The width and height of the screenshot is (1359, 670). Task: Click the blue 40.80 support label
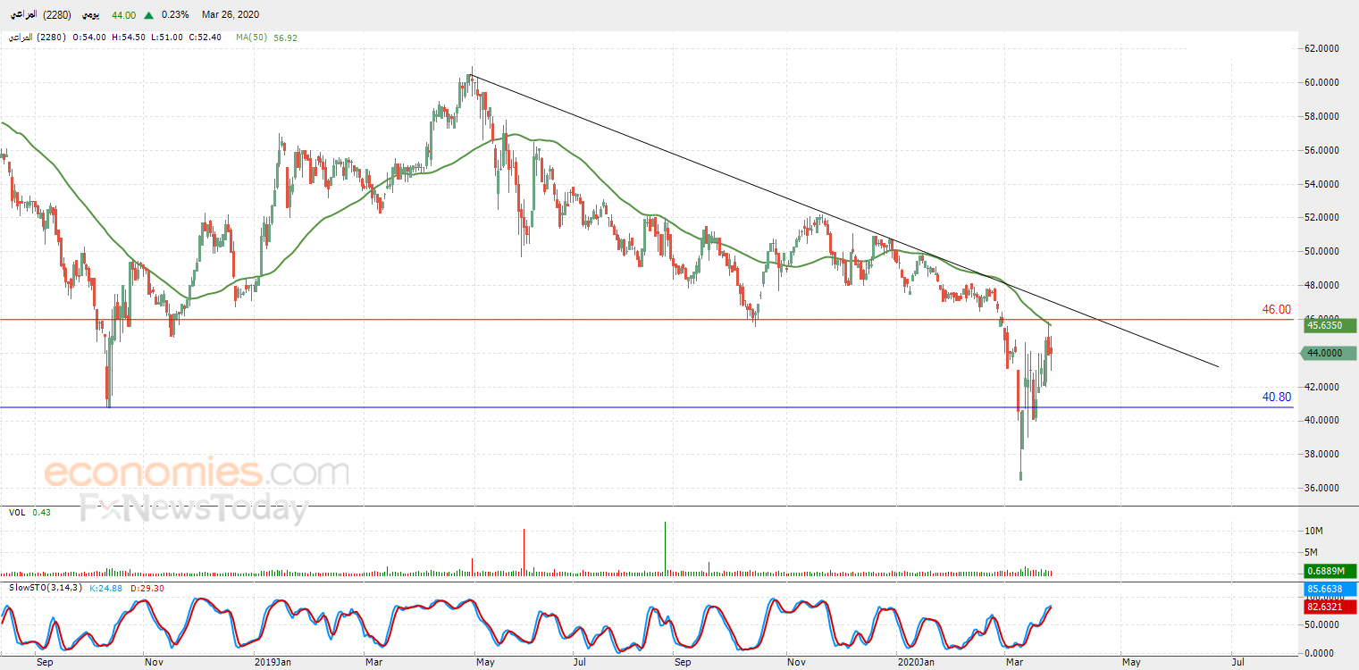pos(1276,397)
